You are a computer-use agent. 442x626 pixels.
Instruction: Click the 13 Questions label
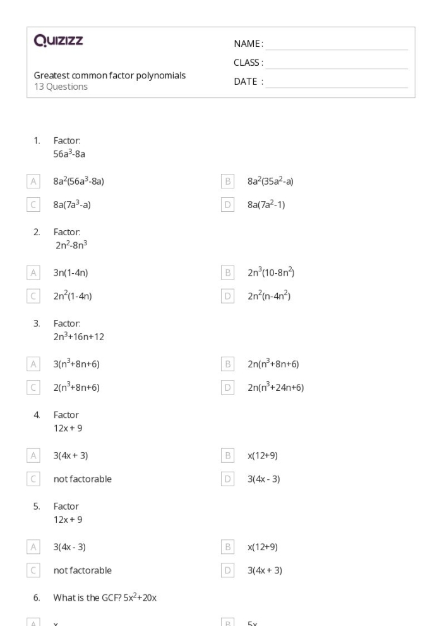click(61, 87)
